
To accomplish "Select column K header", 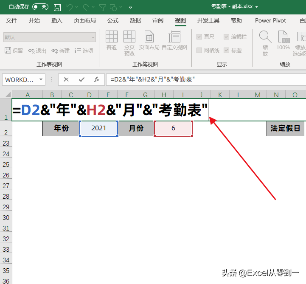I will (220, 95).
